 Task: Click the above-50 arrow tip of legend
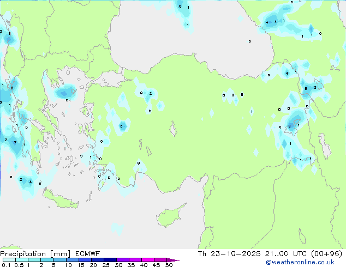(x=173, y=260)
